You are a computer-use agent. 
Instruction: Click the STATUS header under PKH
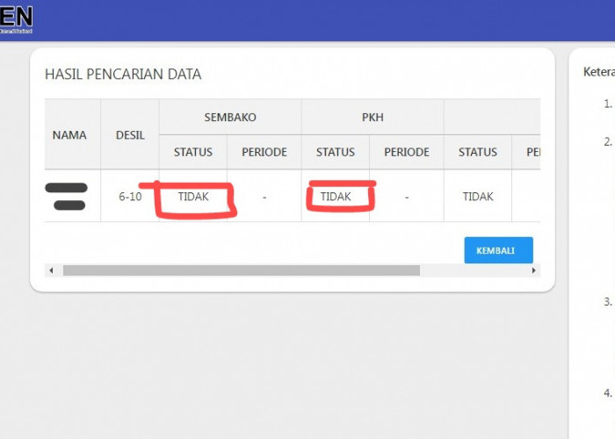point(336,152)
